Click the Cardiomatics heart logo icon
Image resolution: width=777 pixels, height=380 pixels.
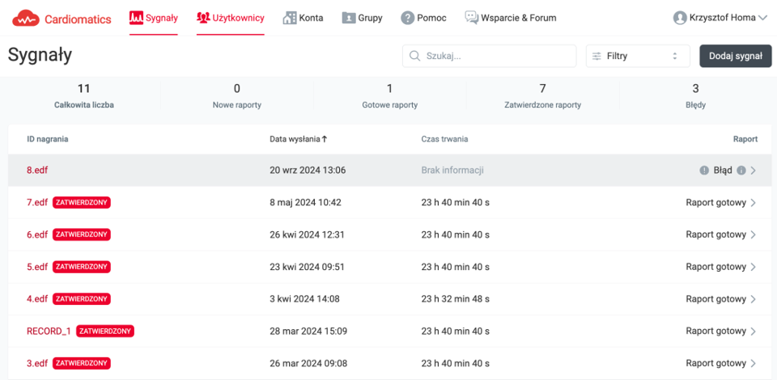(25, 18)
